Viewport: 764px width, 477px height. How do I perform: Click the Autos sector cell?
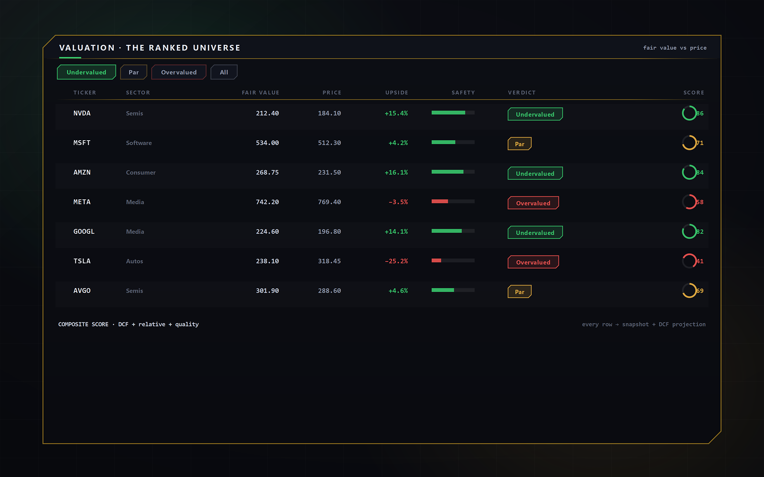point(135,261)
